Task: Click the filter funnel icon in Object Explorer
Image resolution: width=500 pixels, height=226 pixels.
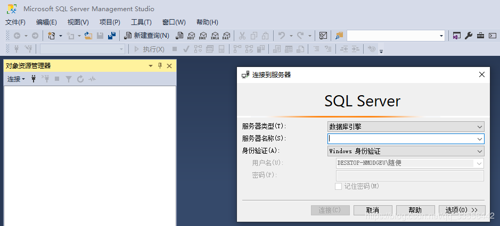Action: (69, 79)
